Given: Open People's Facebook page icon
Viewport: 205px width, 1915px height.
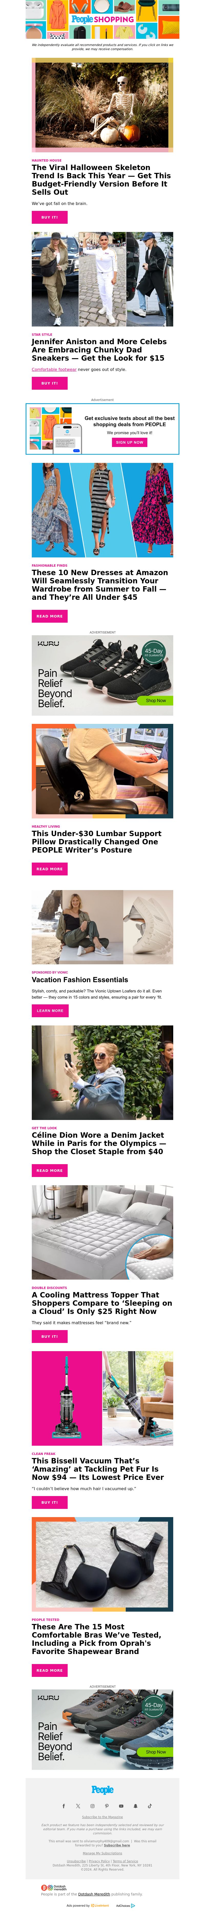Looking at the screenshot, I should point(64,1806).
